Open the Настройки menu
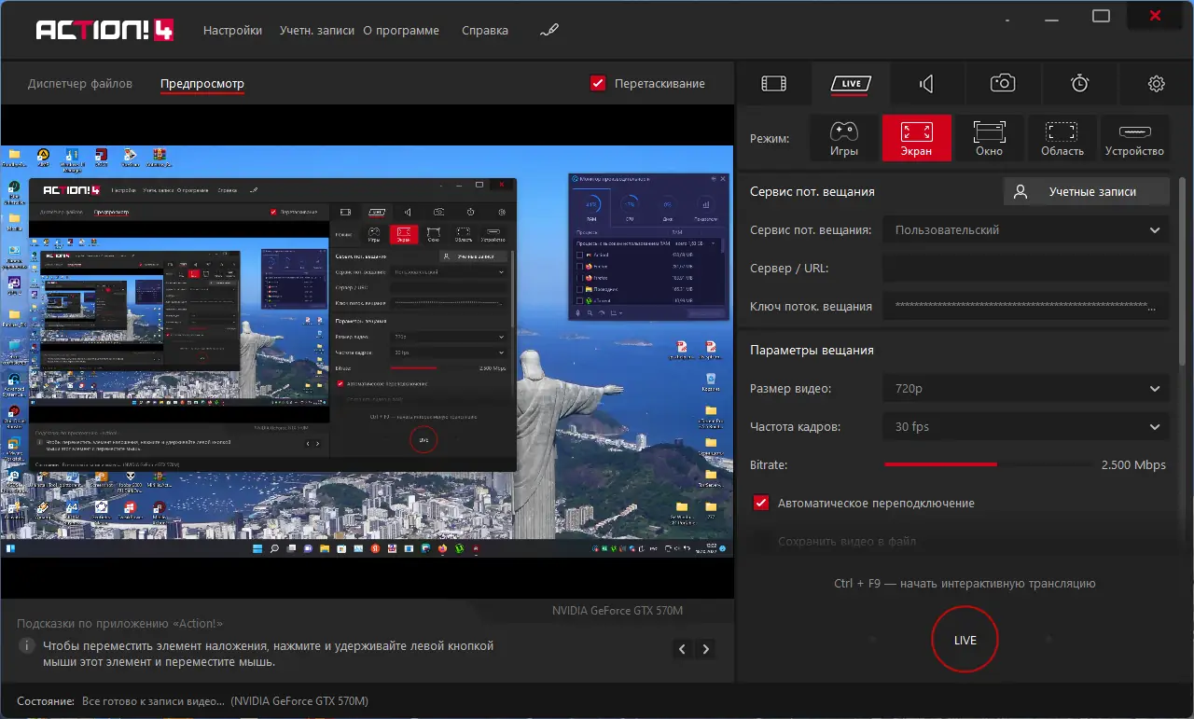Viewport: 1194px width, 719px height. pyautogui.click(x=232, y=30)
